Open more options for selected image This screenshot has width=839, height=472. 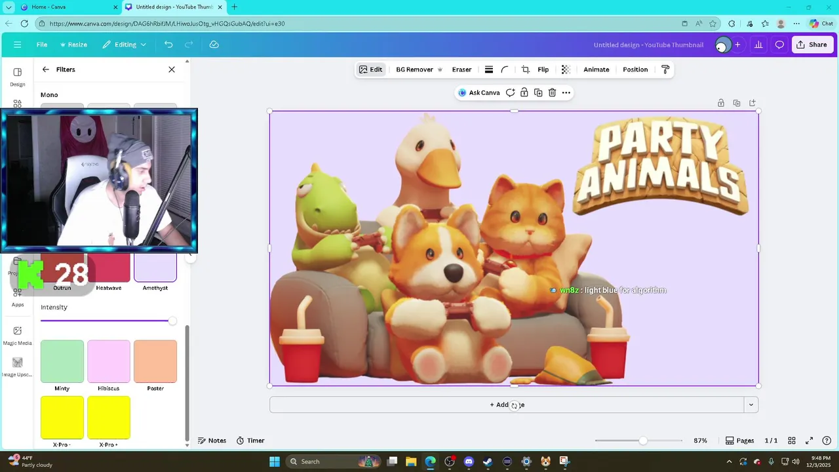pyautogui.click(x=566, y=92)
